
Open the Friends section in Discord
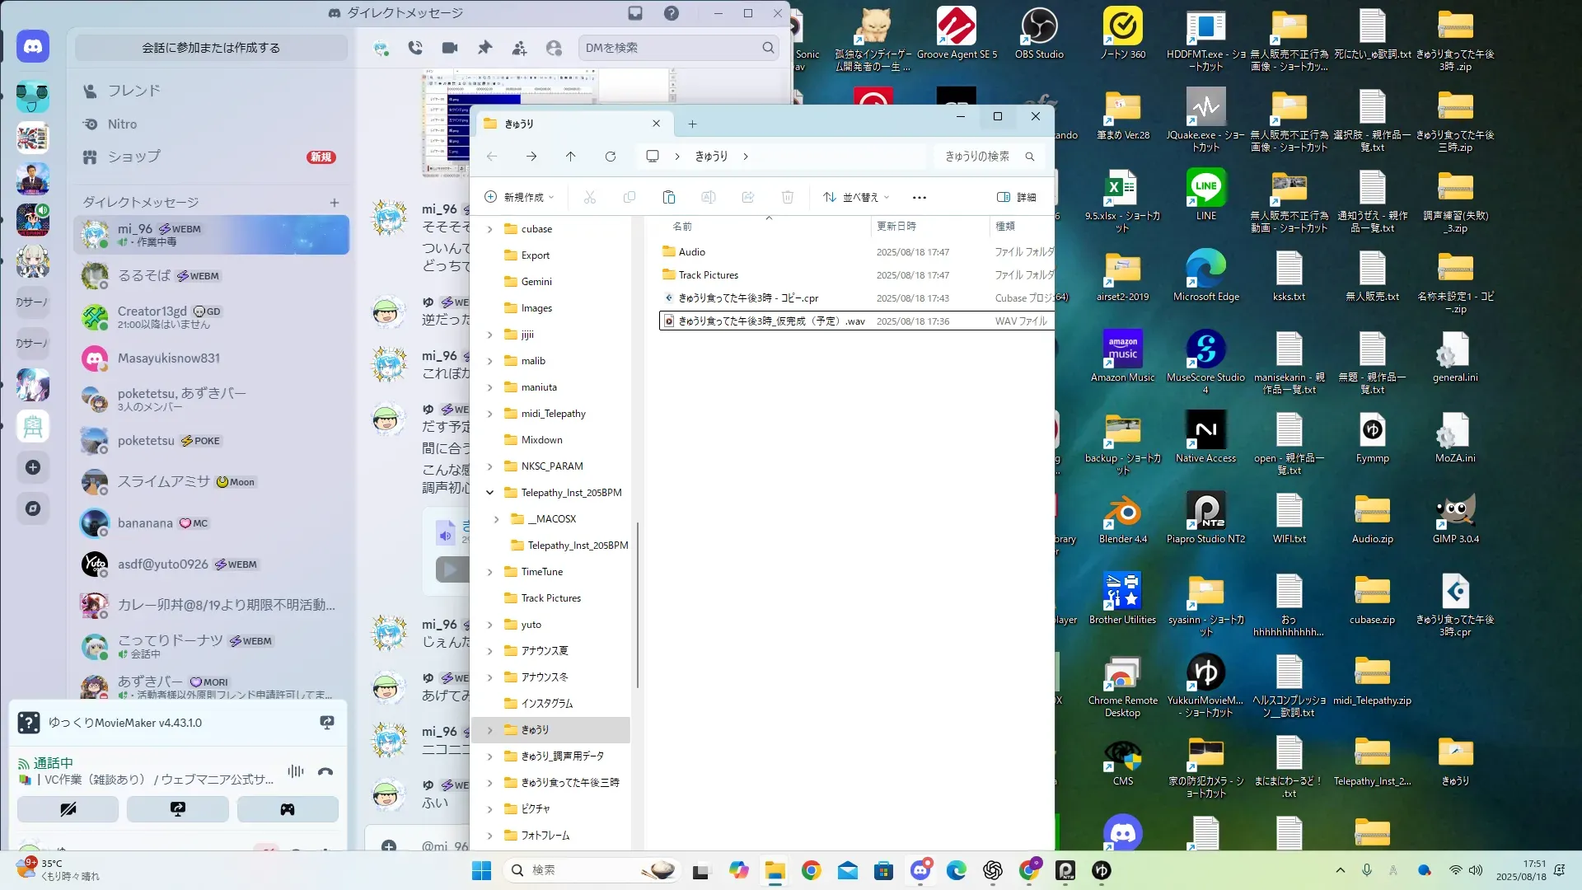[133, 91]
